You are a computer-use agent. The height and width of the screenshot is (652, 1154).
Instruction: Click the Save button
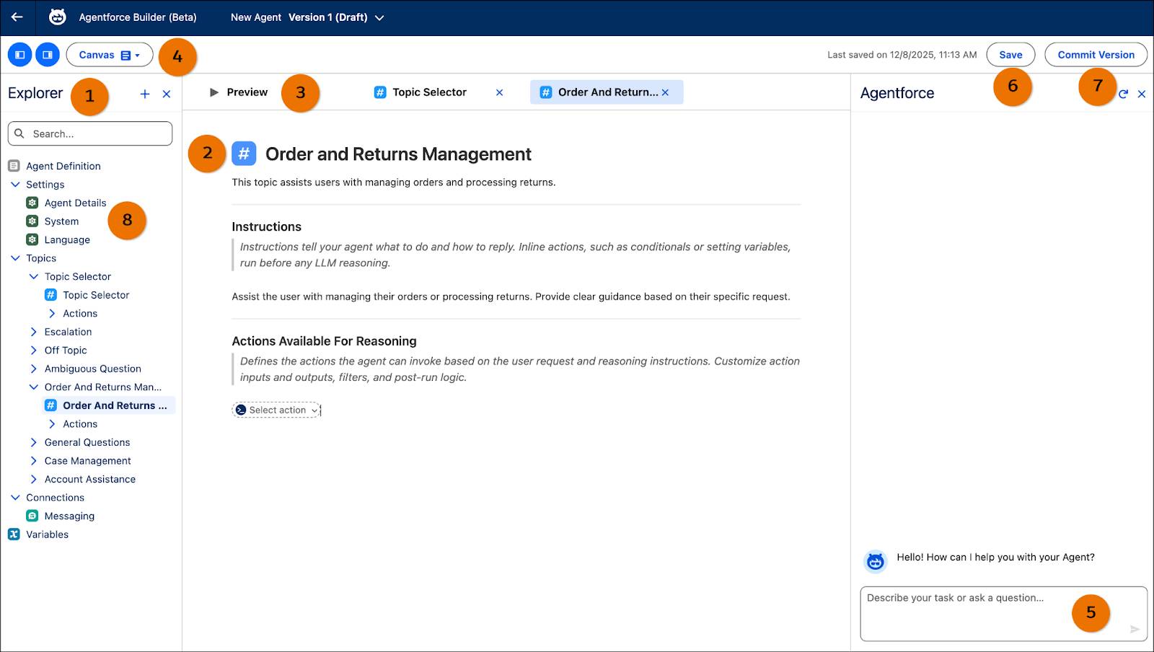pyautogui.click(x=1010, y=54)
